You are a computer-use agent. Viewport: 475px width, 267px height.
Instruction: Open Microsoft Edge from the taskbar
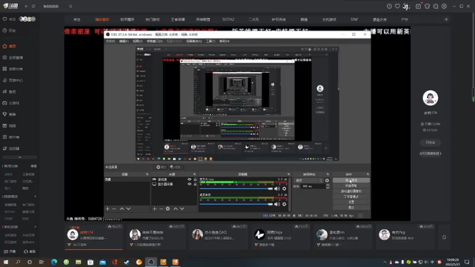pyautogui.click(x=54, y=262)
